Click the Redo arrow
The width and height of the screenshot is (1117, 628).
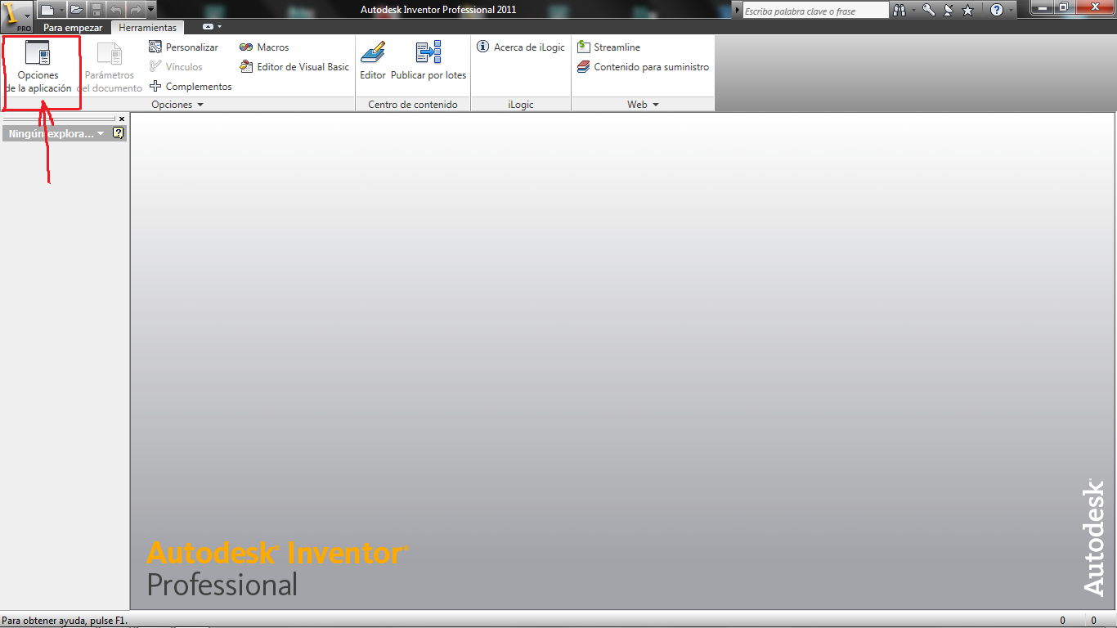(136, 10)
